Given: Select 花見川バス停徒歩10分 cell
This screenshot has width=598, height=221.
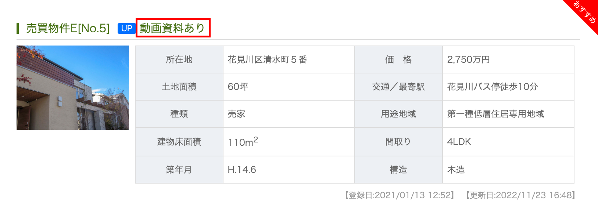Looking at the screenshot, I should (x=508, y=87).
